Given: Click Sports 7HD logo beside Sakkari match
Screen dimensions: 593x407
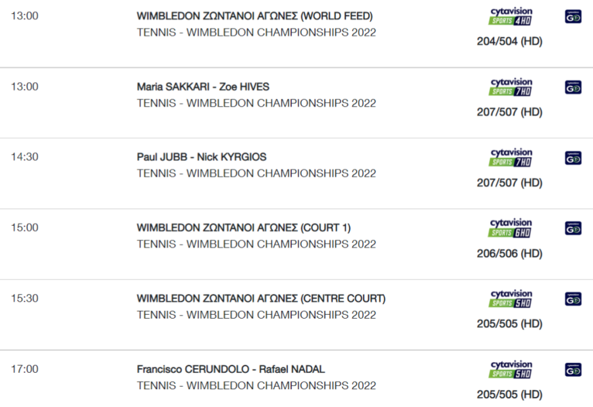Looking at the screenshot, I should [511, 87].
